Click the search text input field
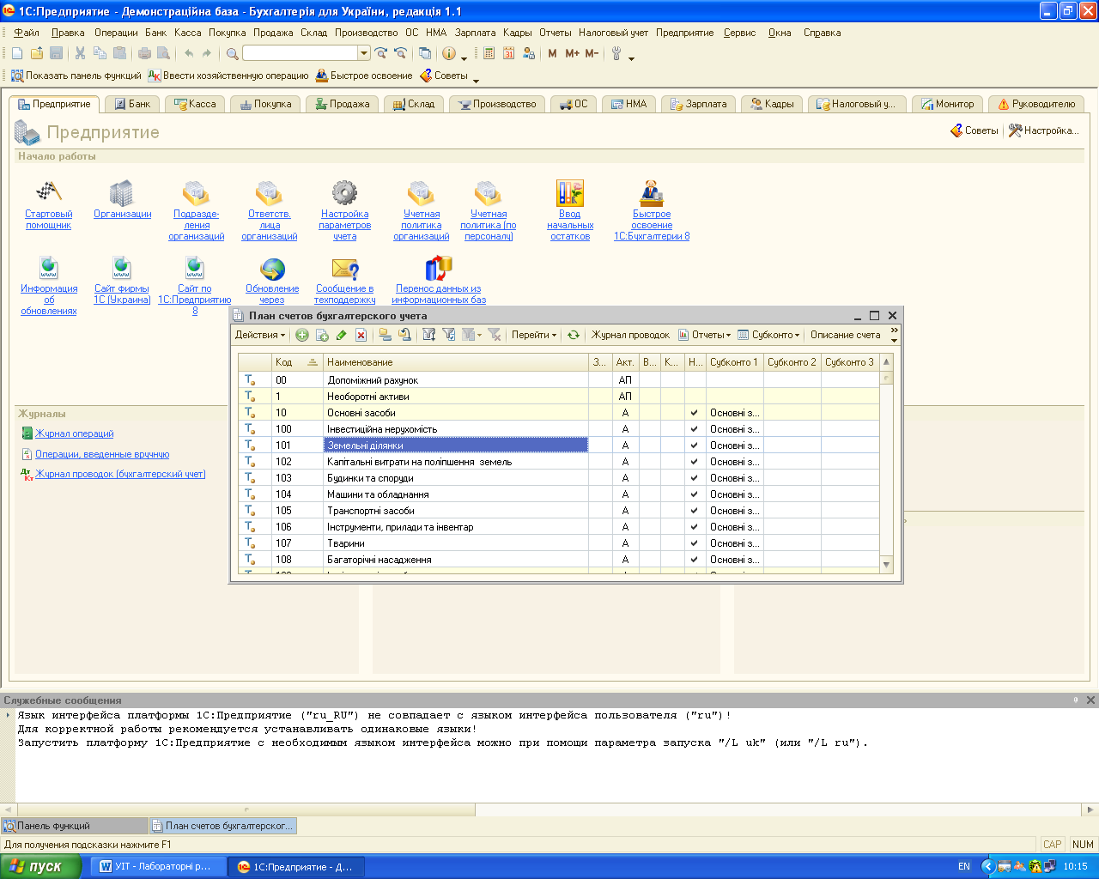1099x879 pixels. [x=301, y=53]
